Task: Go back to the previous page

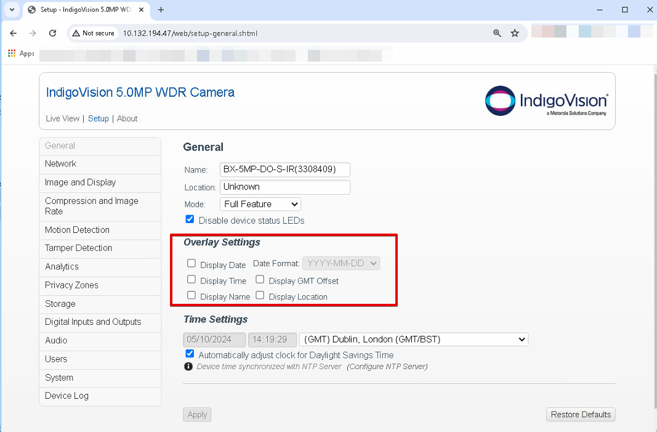Action: tap(14, 33)
